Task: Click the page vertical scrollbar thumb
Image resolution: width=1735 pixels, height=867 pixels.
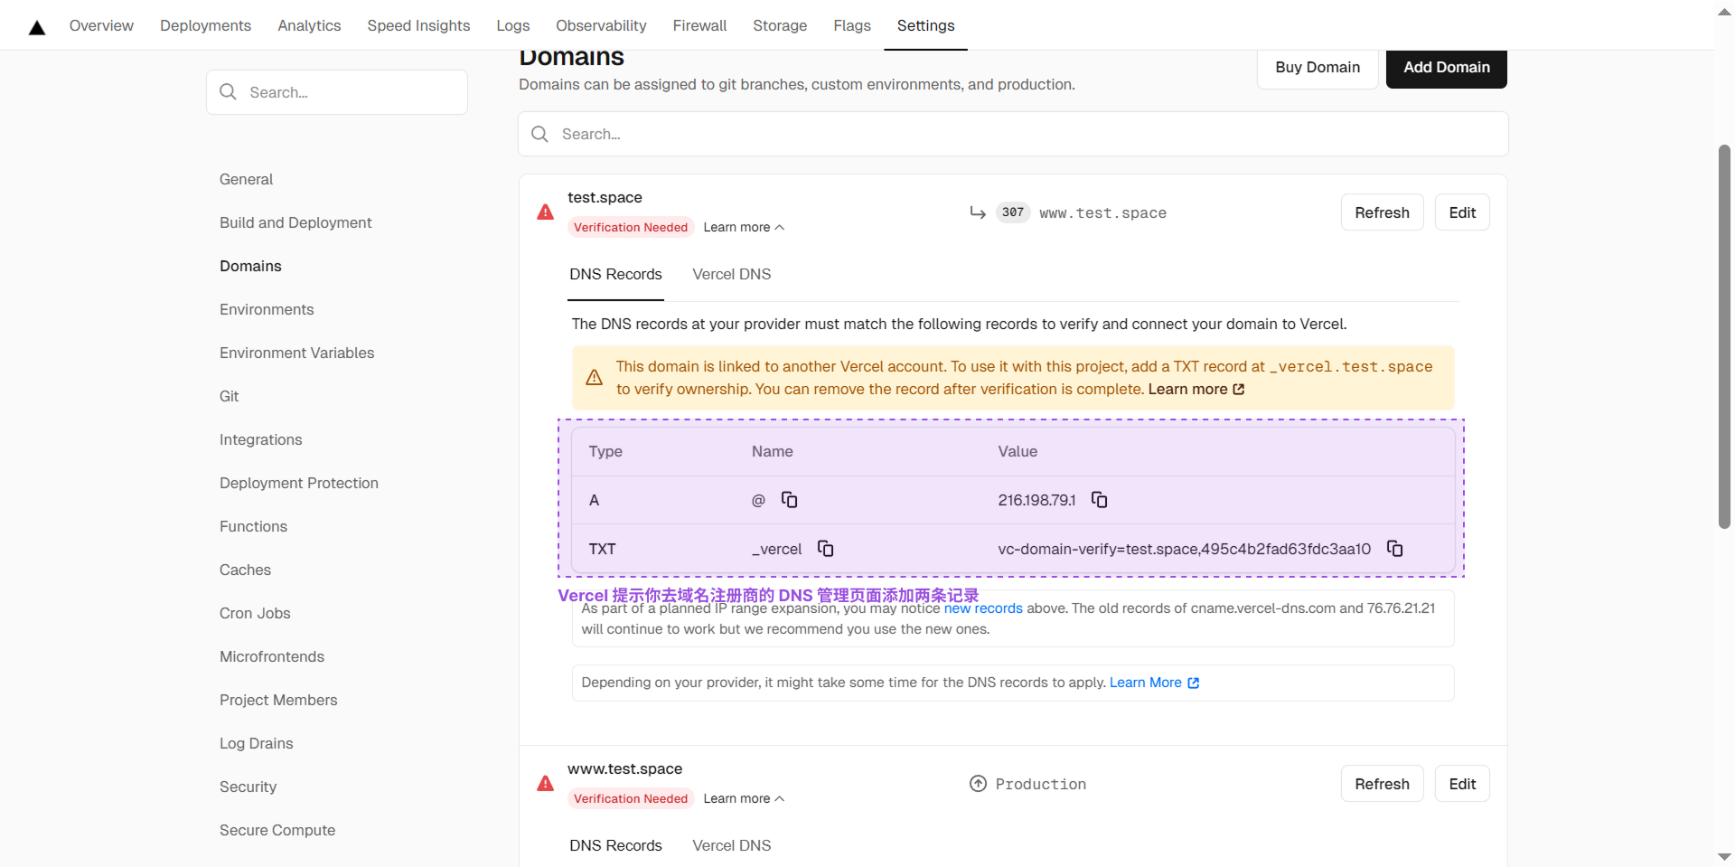Action: click(1724, 336)
